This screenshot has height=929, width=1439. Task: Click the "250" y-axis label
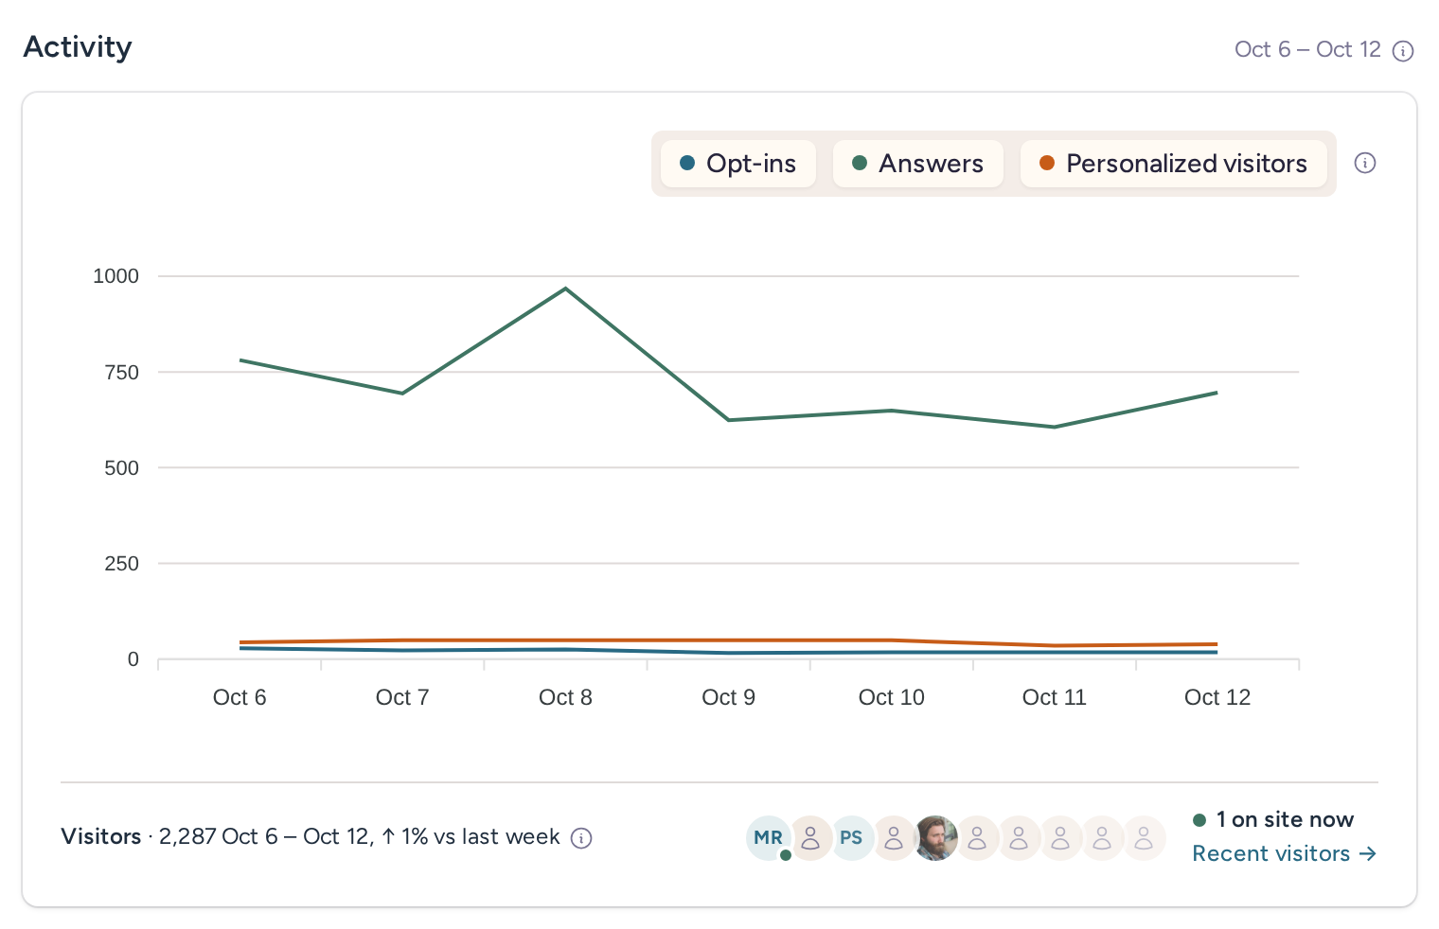click(121, 564)
